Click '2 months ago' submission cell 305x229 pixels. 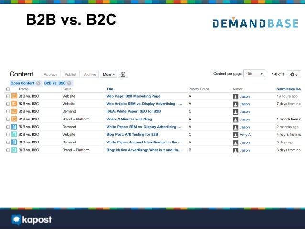pos(287,127)
